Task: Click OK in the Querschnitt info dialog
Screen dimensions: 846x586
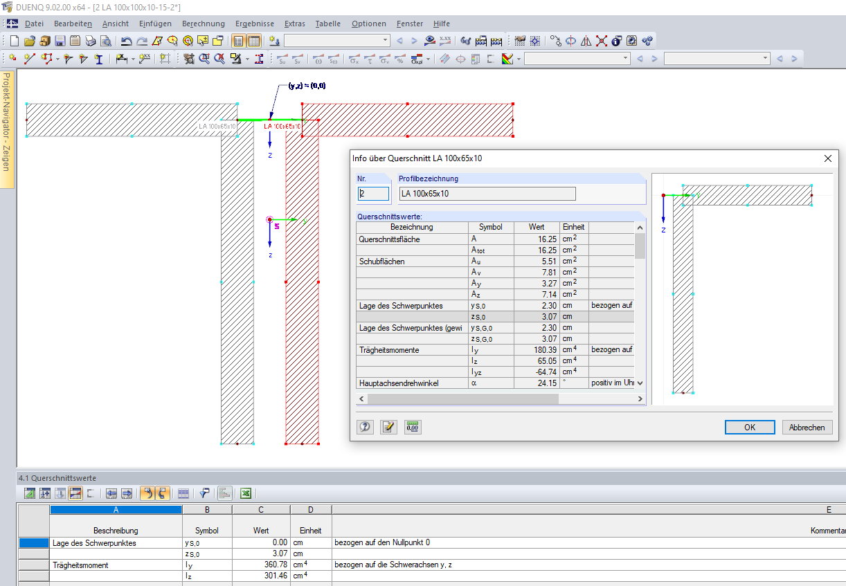Action: [x=750, y=427]
